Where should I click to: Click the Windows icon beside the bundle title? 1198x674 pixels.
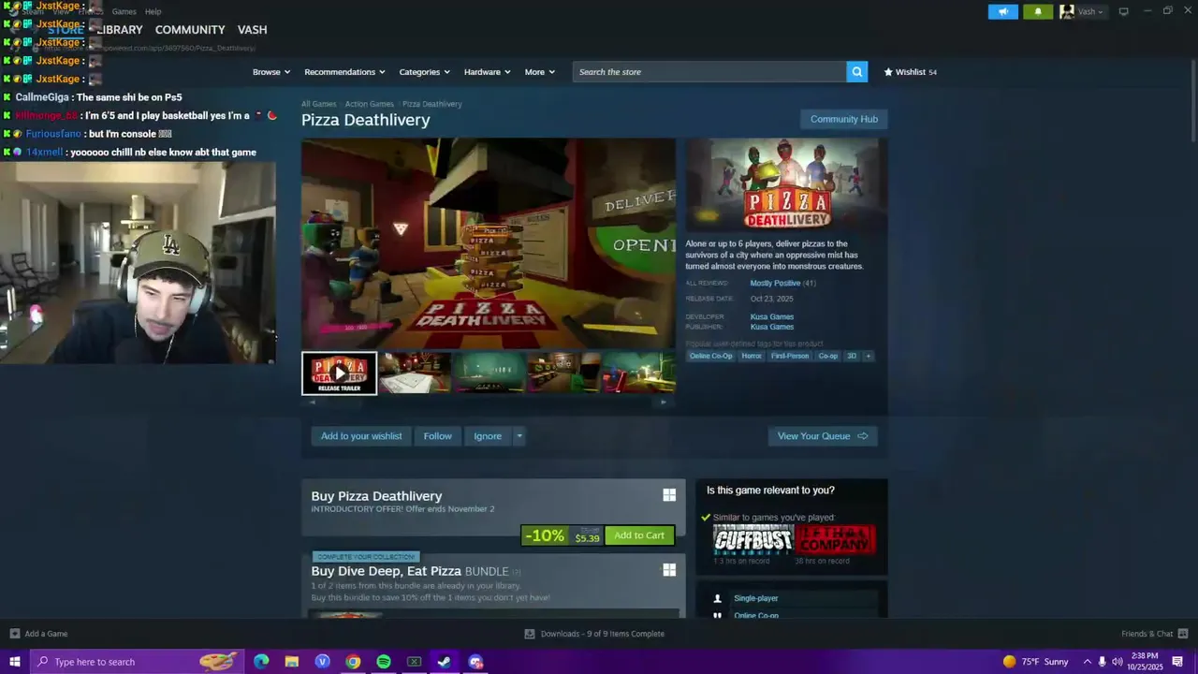tap(669, 569)
